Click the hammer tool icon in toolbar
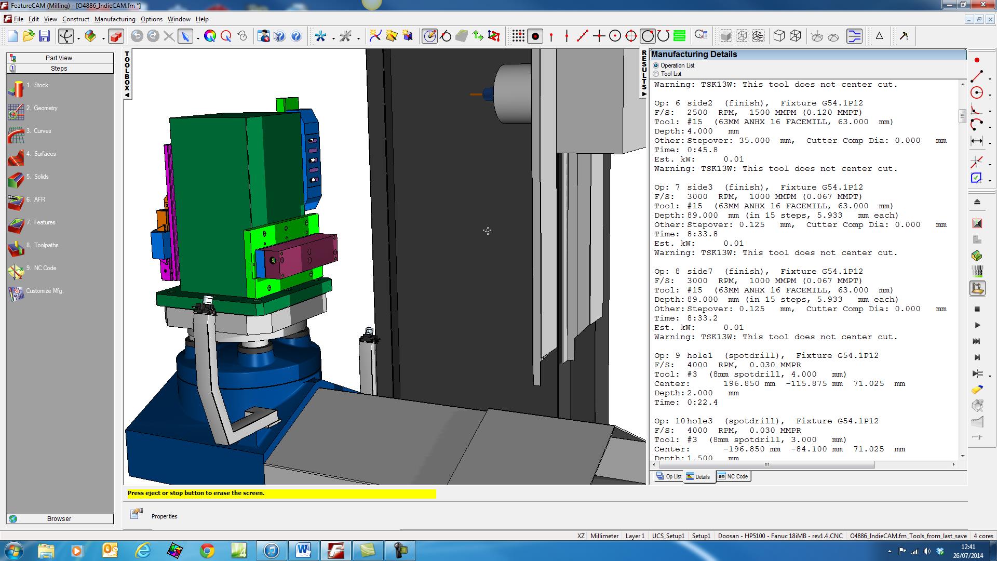The width and height of the screenshot is (997, 561). tap(904, 36)
